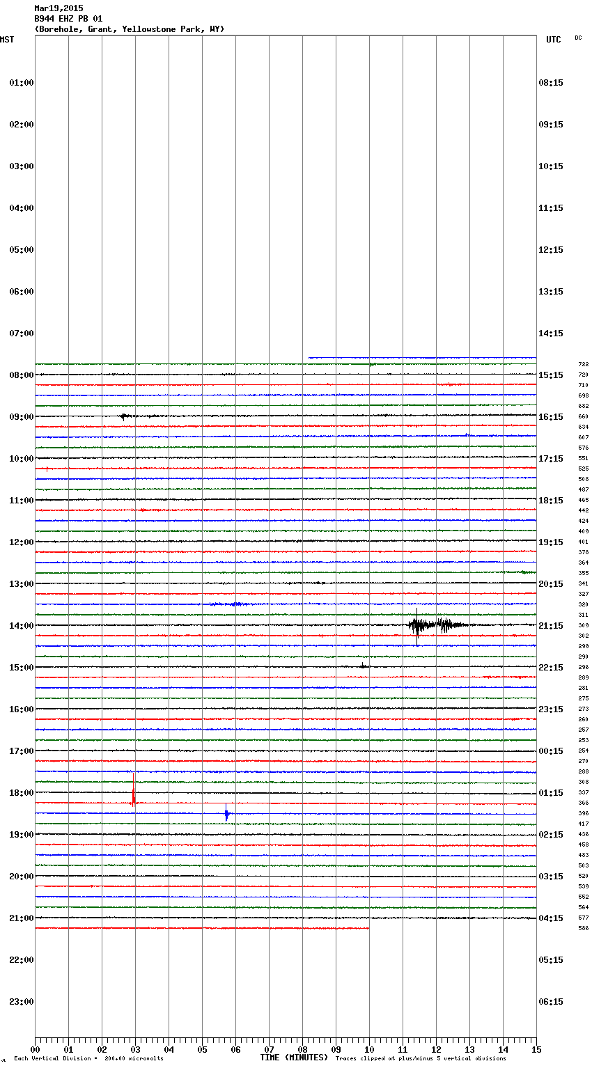Viewport: 592px width, 1068px height.
Task: Click the Each Vertical Division 200.00 microvolts note
Action: click(x=89, y=1058)
